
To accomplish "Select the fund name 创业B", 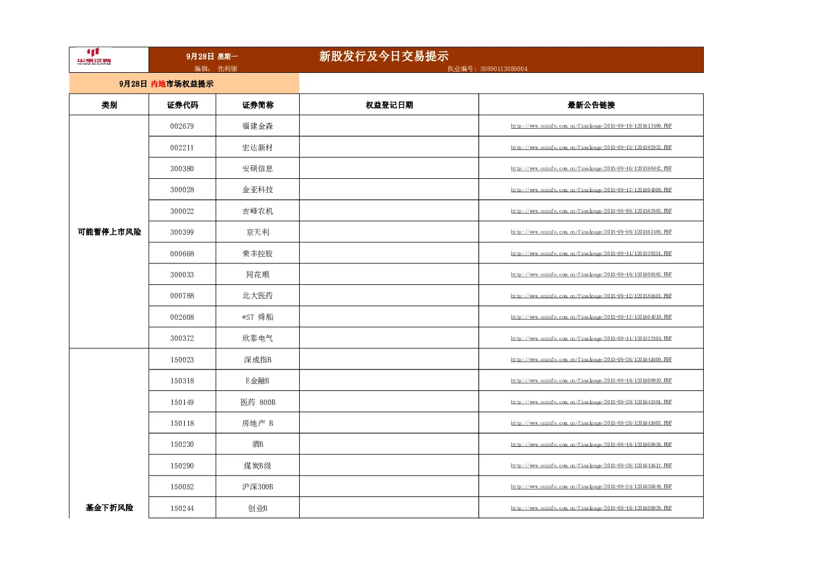I will point(258,508).
